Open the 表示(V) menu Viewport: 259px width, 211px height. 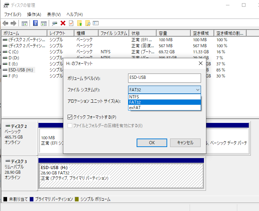coord(54,15)
